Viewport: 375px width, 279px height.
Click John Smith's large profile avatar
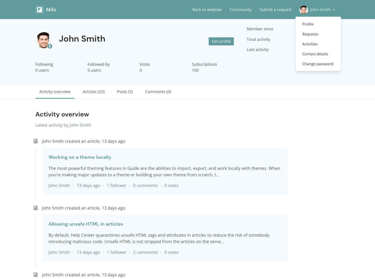coord(43,40)
